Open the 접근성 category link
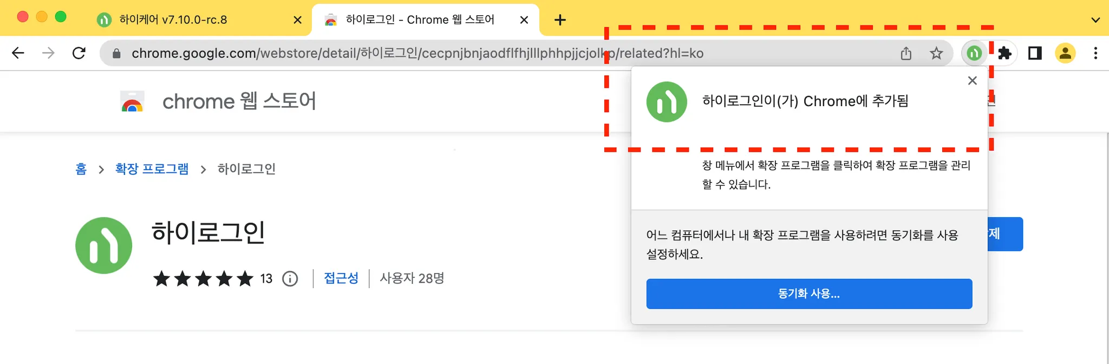 tap(341, 278)
